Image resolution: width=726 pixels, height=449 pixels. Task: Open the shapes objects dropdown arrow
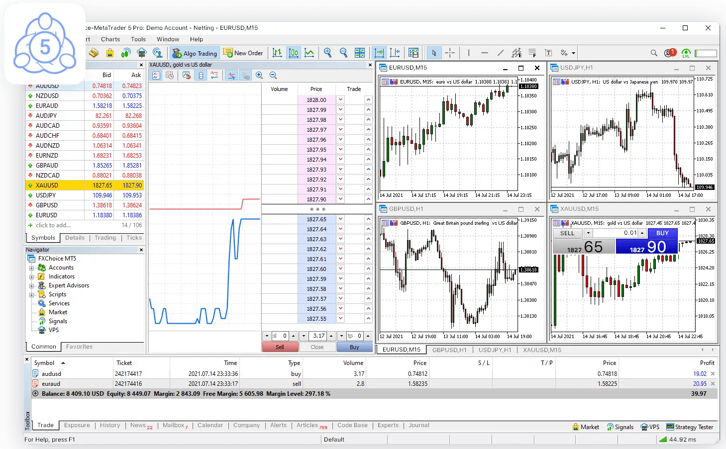[574, 53]
